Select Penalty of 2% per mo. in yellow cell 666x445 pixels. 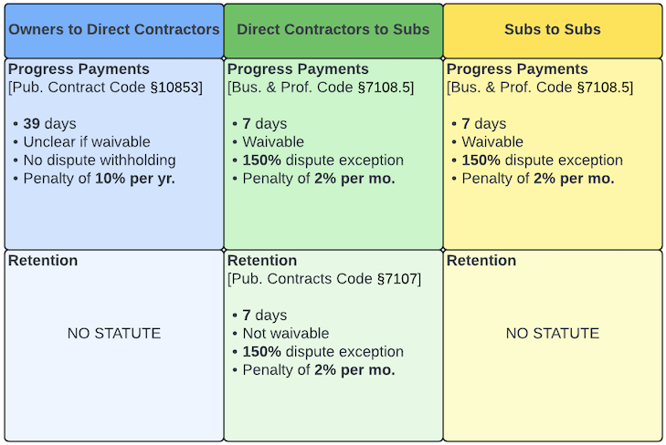[x=537, y=179]
